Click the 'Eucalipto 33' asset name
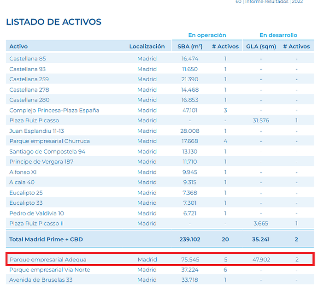Image resolution: width=318 pixels, height=285 pixels. point(26,203)
